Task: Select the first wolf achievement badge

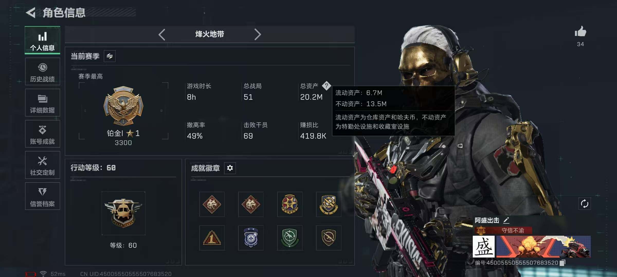Action: 212,204
